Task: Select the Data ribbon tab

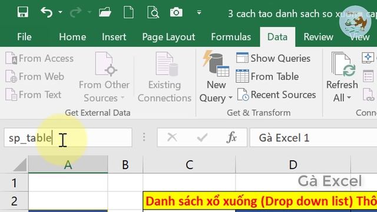Action: coord(277,37)
